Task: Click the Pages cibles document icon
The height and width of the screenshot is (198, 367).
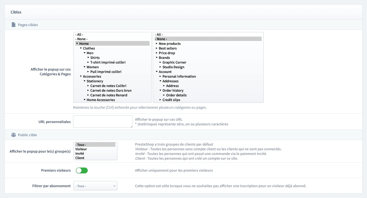Action: 13,25
